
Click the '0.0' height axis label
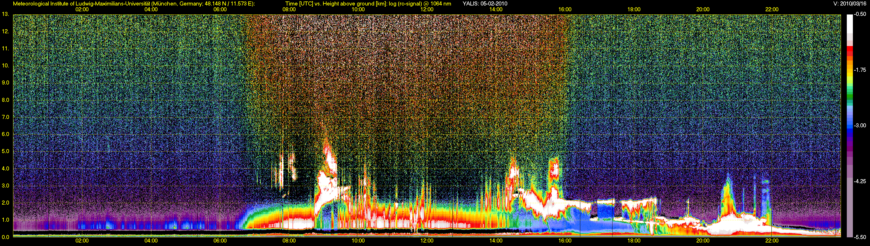pos(6,237)
